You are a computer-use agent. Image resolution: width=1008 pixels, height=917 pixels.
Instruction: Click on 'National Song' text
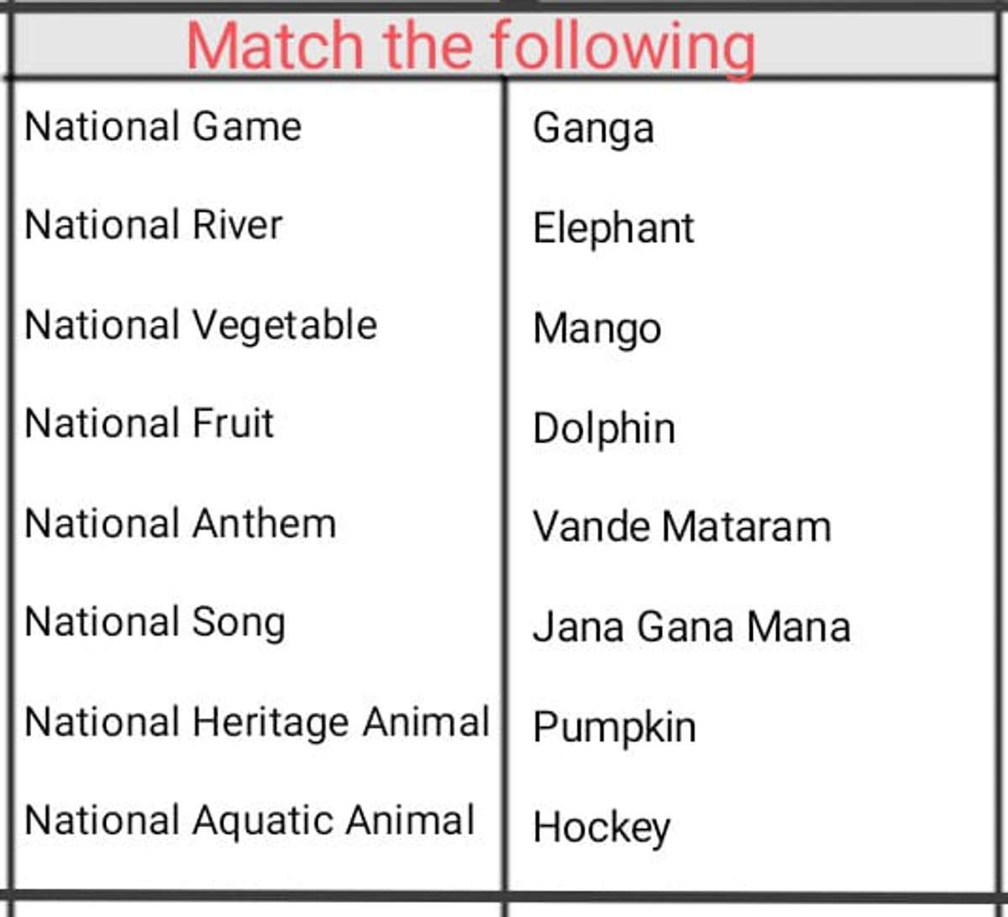155,623
